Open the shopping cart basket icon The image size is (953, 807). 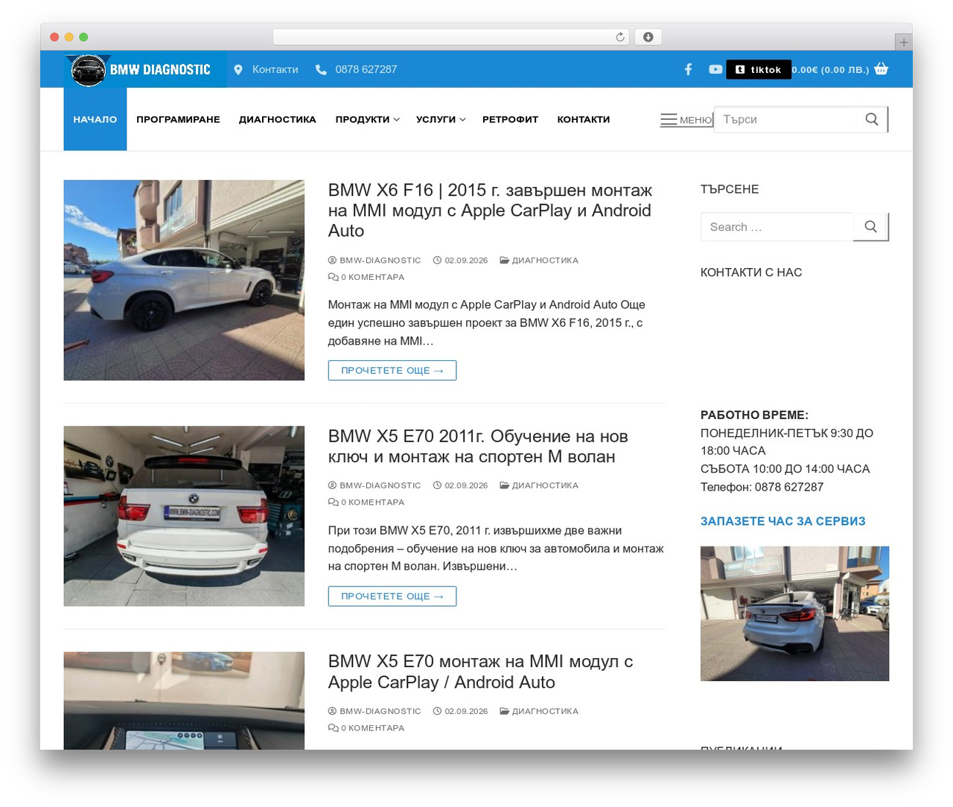tap(882, 68)
